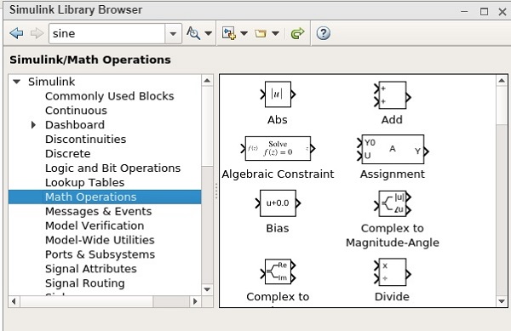Select the Bias block icon
The height and width of the screenshot is (331, 511).
point(278,203)
